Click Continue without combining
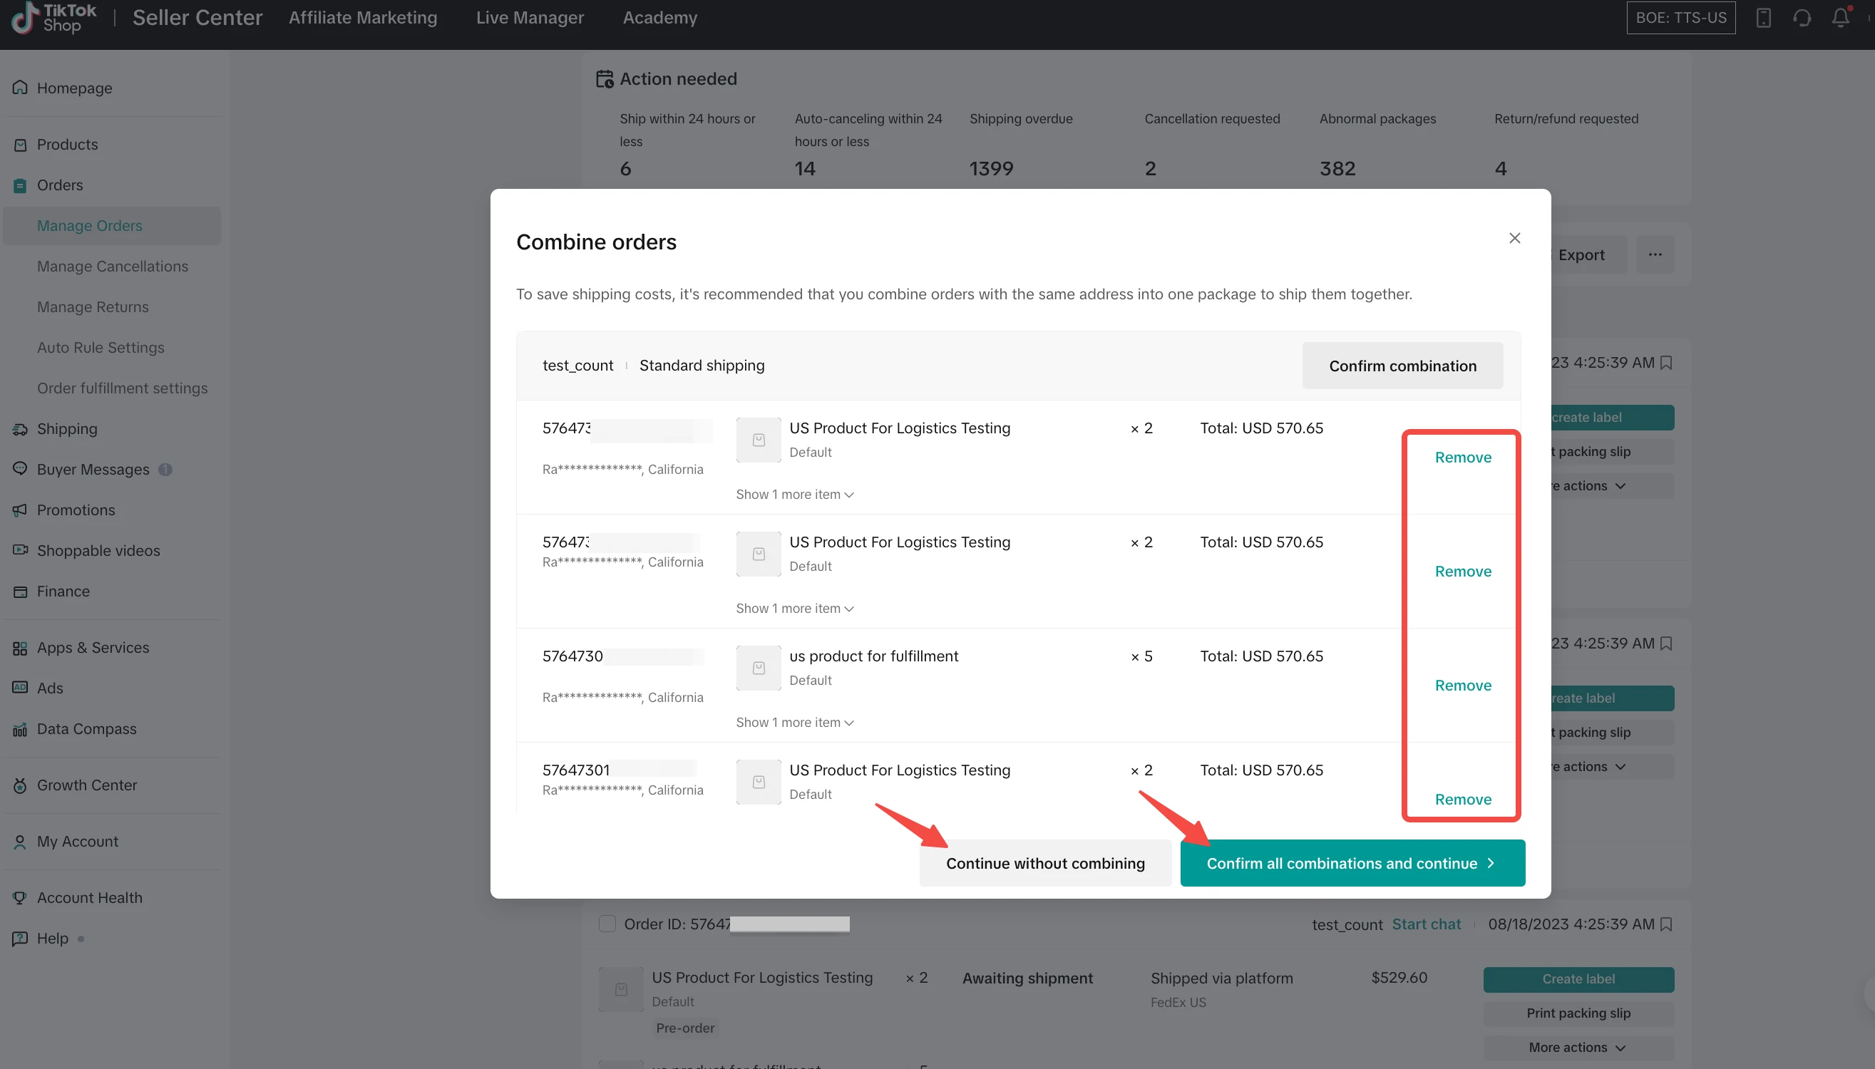1875x1069 pixels. pos(1044,863)
